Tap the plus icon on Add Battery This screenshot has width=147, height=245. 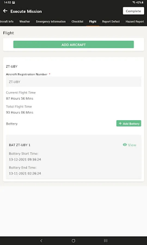coord(120,123)
